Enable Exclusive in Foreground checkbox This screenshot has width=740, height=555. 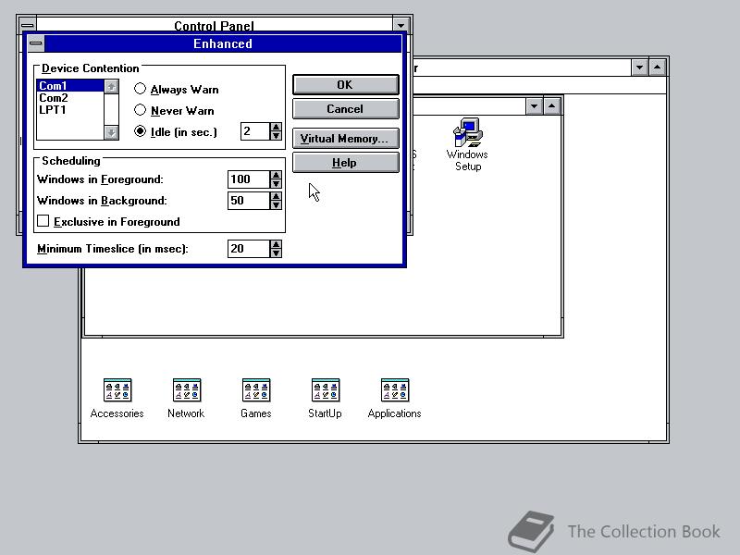click(x=108, y=221)
